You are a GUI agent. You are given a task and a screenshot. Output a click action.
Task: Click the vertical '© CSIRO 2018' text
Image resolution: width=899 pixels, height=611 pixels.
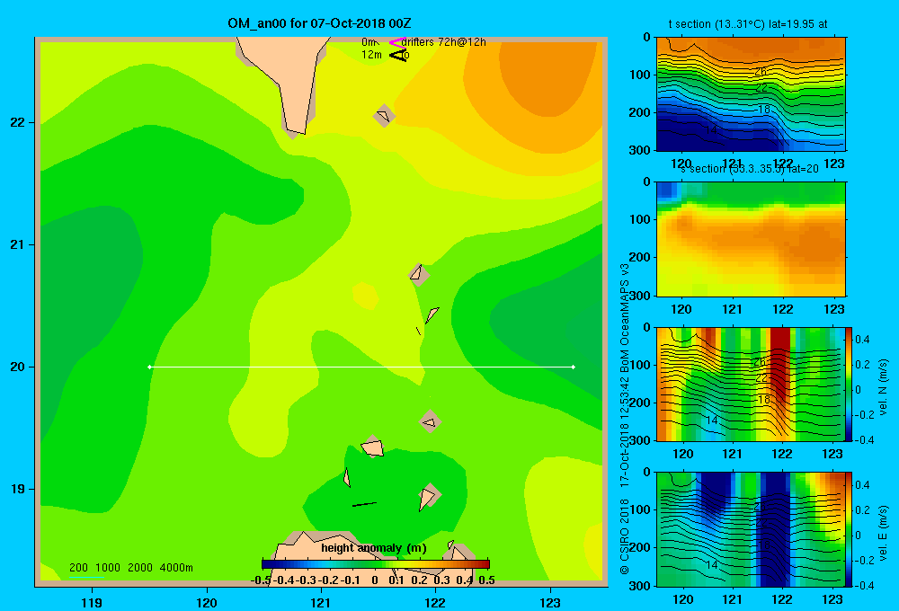(x=625, y=536)
